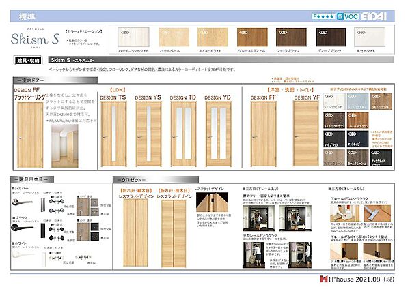Choose the white Skism T swatch in top row
The width and height of the screenshot is (410, 289).
(x=334, y=102)
